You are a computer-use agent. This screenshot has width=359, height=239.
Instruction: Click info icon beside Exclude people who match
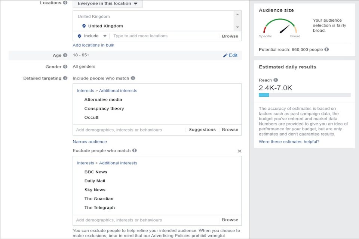[x=135, y=150]
